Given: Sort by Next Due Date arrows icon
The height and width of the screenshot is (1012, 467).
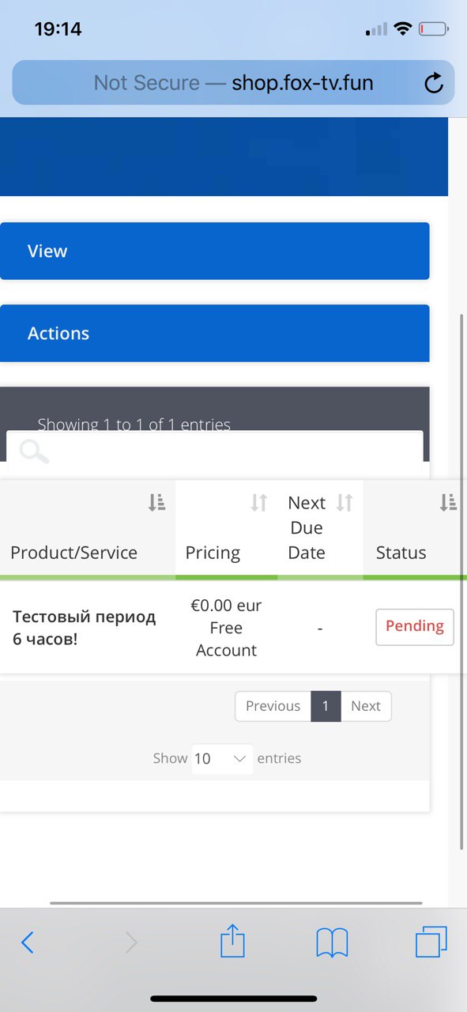Looking at the screenshot, I should (345, 502).
